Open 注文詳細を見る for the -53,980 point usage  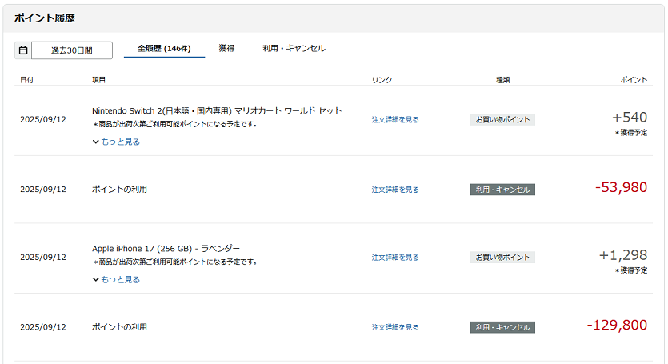pos(395,190)
